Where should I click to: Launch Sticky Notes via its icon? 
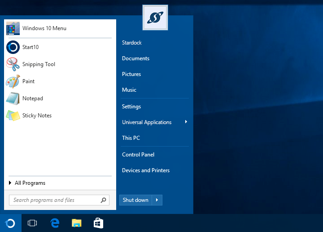pyautogui.click(x=13, y=116)
